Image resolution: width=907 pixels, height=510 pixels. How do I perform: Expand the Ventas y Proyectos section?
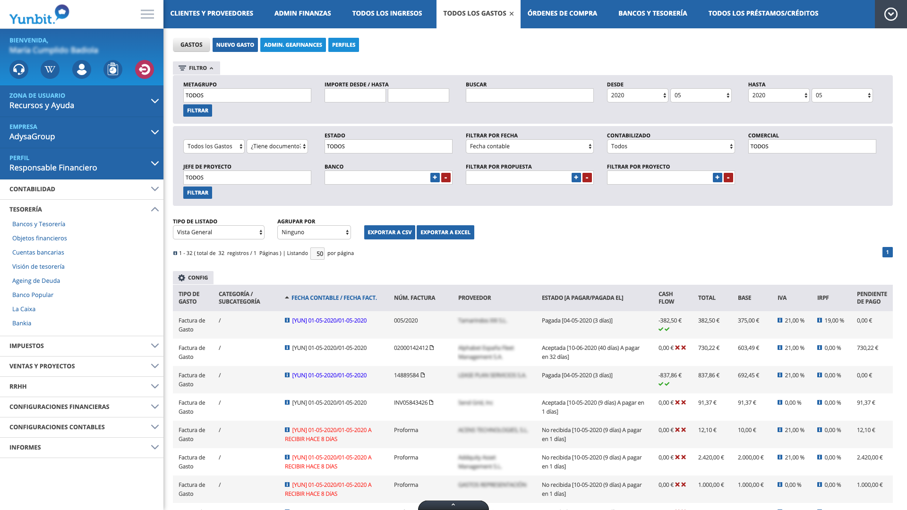(82, 366)
